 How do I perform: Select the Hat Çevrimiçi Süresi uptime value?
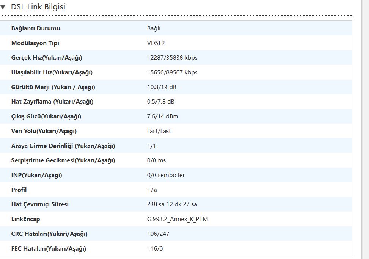pyautogui.click(x=172, y=204)
